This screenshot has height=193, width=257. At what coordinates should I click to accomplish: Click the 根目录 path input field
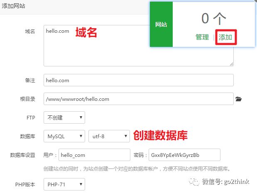(139, 99)
